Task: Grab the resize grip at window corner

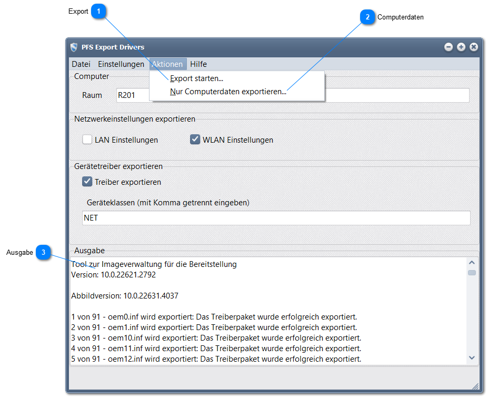Action: (x=475, y=386)
